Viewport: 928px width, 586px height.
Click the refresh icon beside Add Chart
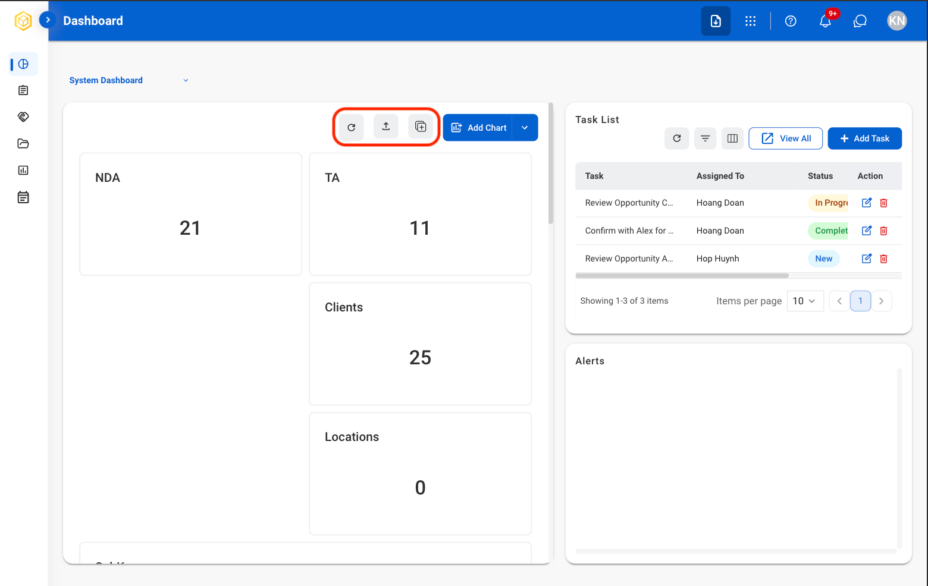pos(352,127)
